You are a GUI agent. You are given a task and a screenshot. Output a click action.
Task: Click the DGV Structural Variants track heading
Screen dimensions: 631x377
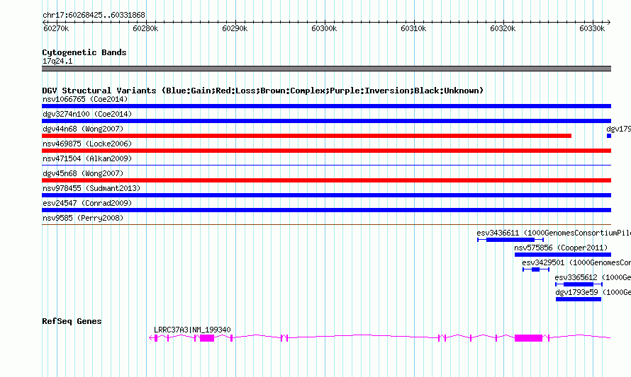(x=263, y=91)
